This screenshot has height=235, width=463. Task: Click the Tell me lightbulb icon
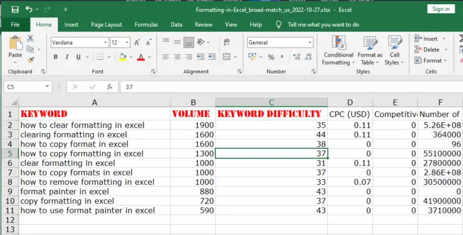pyautogui.click(x=279, y=25)
